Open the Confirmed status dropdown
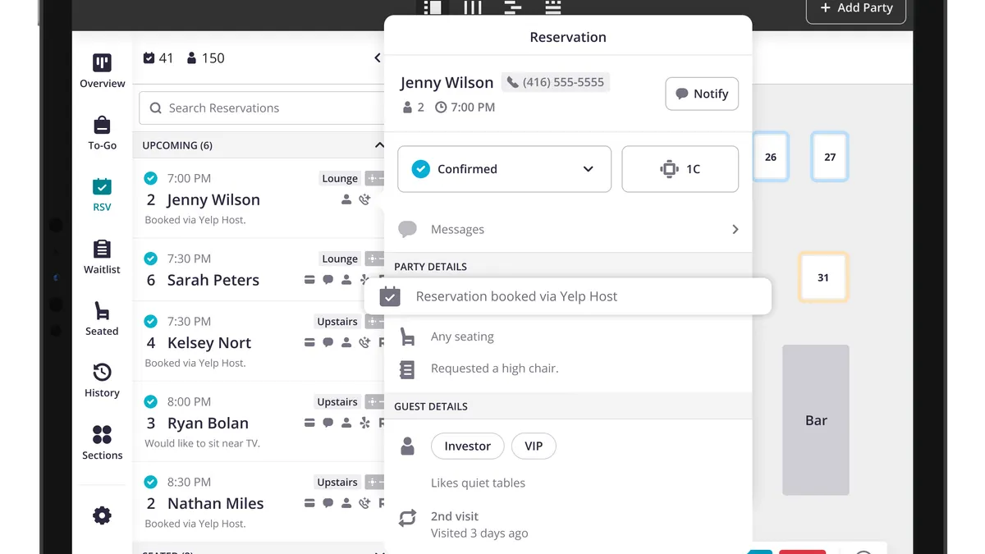Screen dimensions: 985x554 pos(504,169)
